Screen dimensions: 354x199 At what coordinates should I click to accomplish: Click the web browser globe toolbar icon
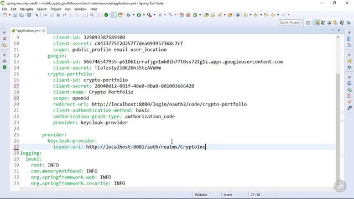click(x=237, y=15)
